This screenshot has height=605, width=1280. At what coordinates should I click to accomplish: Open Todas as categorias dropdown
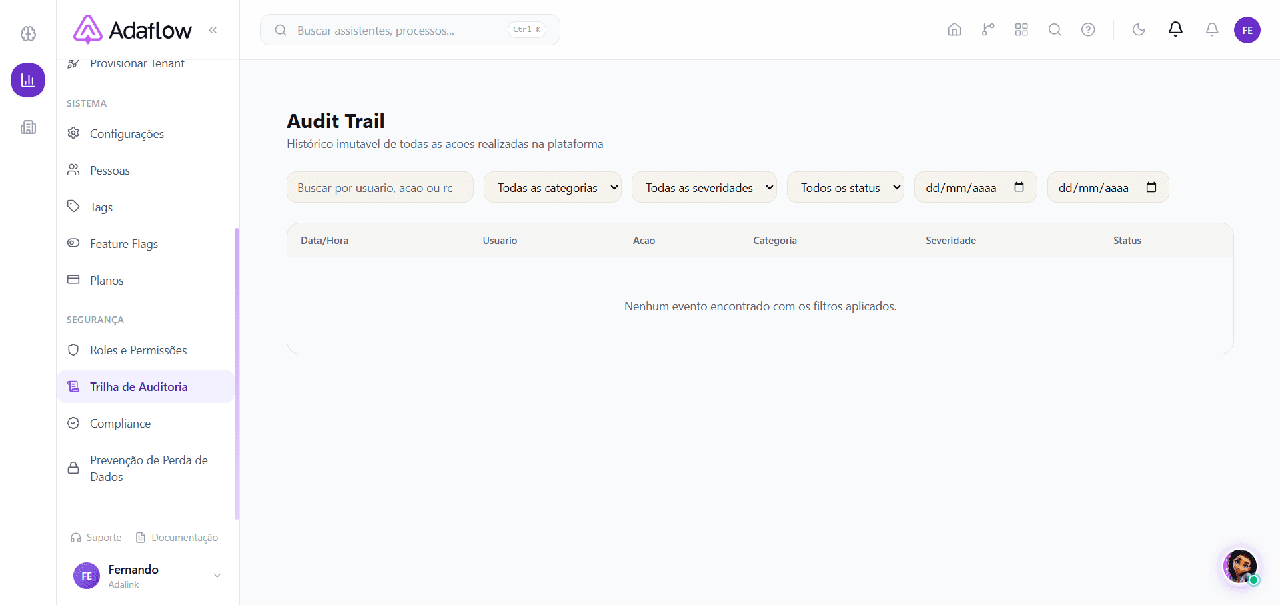[x=552, y=187]
